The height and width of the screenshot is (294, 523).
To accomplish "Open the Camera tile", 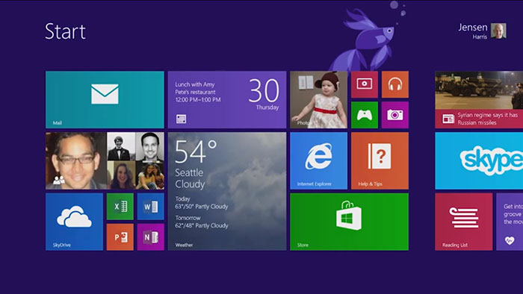I will point(395,115).
